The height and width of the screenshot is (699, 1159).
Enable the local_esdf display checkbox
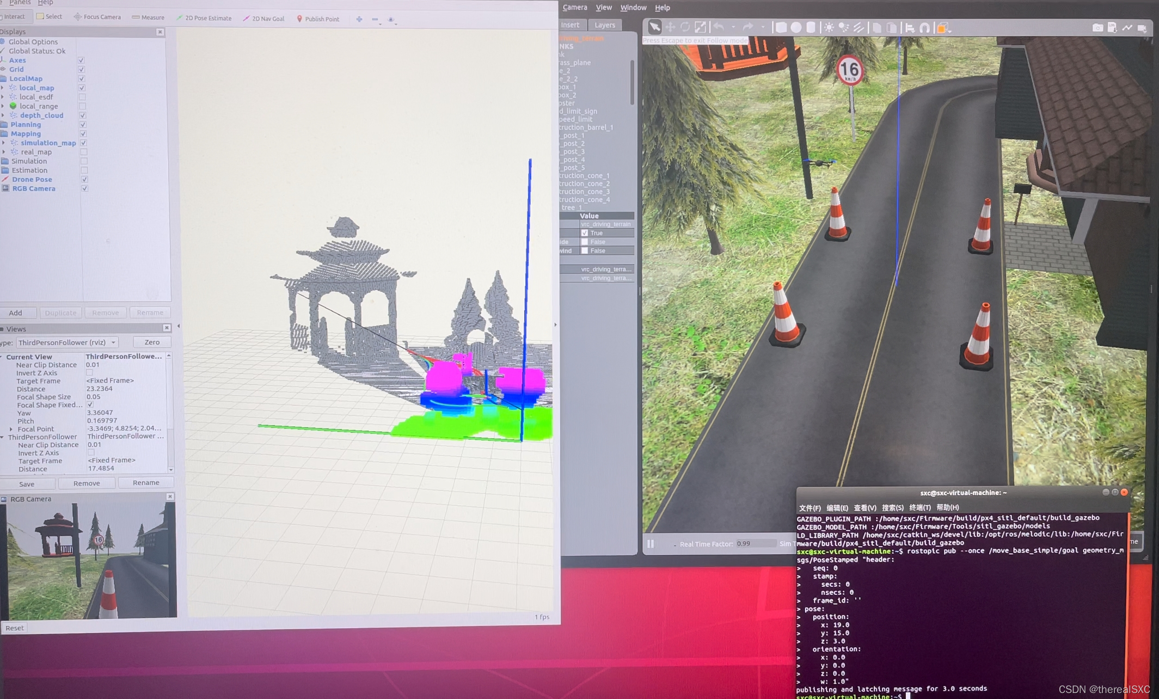pyautogui.click(x=82, y=97)
